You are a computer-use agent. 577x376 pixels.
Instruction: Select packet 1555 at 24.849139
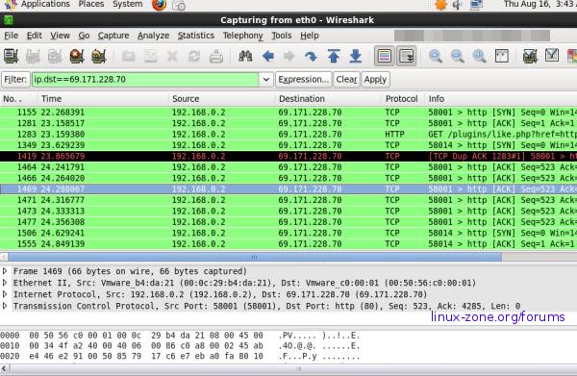point(288,243)
